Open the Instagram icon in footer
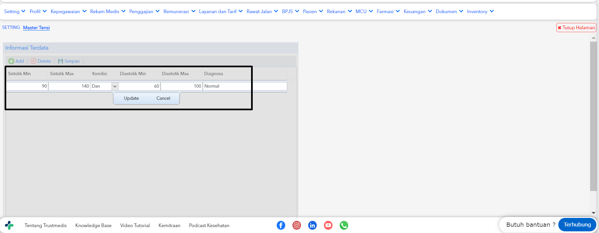The width and height of the screenshot is (599, 233). click(297, 225)
